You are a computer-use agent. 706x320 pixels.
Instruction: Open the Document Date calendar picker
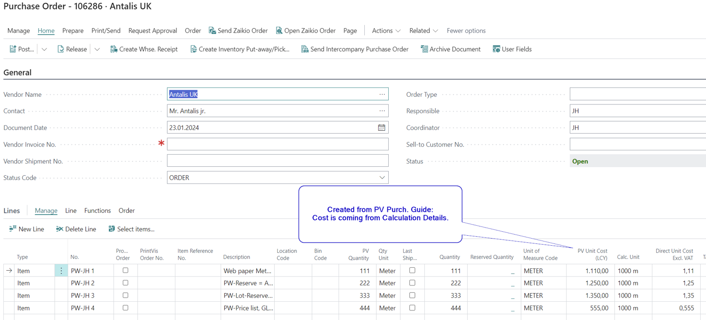click(x=382, y=127)
